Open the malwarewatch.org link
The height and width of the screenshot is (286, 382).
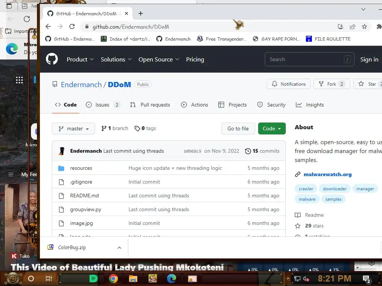tap(328, 174)
